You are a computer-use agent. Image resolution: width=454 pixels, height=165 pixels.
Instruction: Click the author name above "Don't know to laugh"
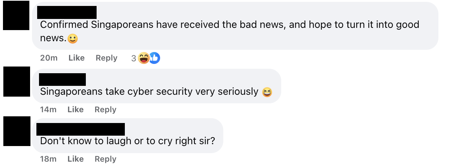tap(81, 129)
